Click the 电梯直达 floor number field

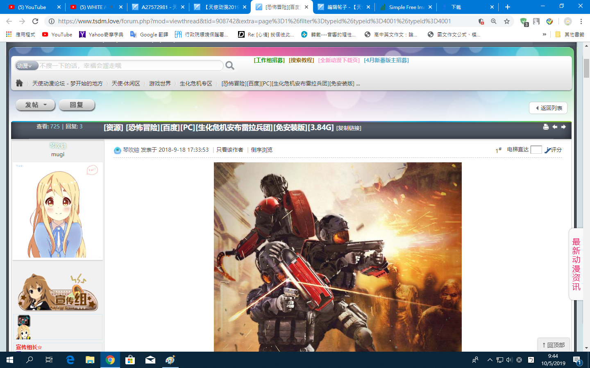coord(536,150)
